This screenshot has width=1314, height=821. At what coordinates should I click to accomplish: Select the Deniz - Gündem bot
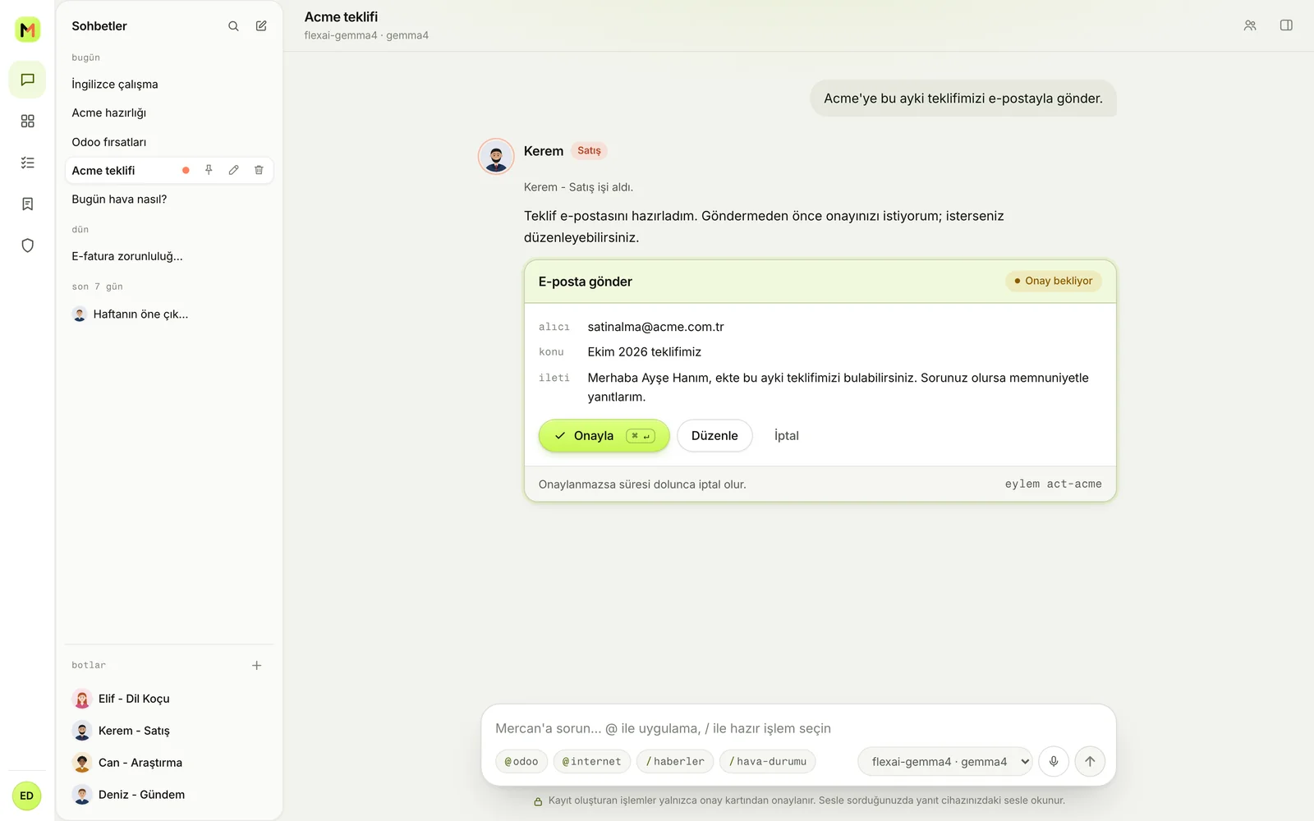coord(168,795)
